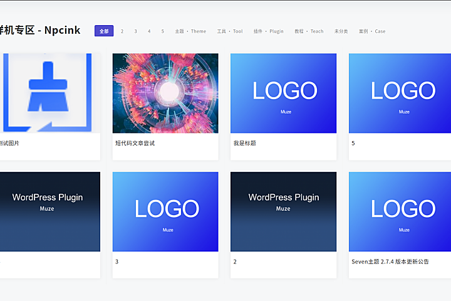The height and width of the screenshot is (301, 451).
Task: Open category tab 5 in the filter bar
Action: 162,31
